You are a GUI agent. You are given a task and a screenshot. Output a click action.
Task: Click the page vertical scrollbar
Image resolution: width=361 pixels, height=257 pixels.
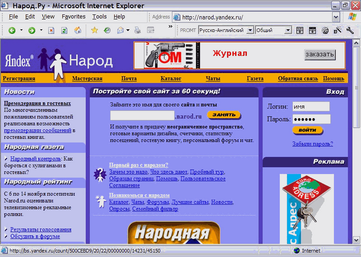(356, 141)
